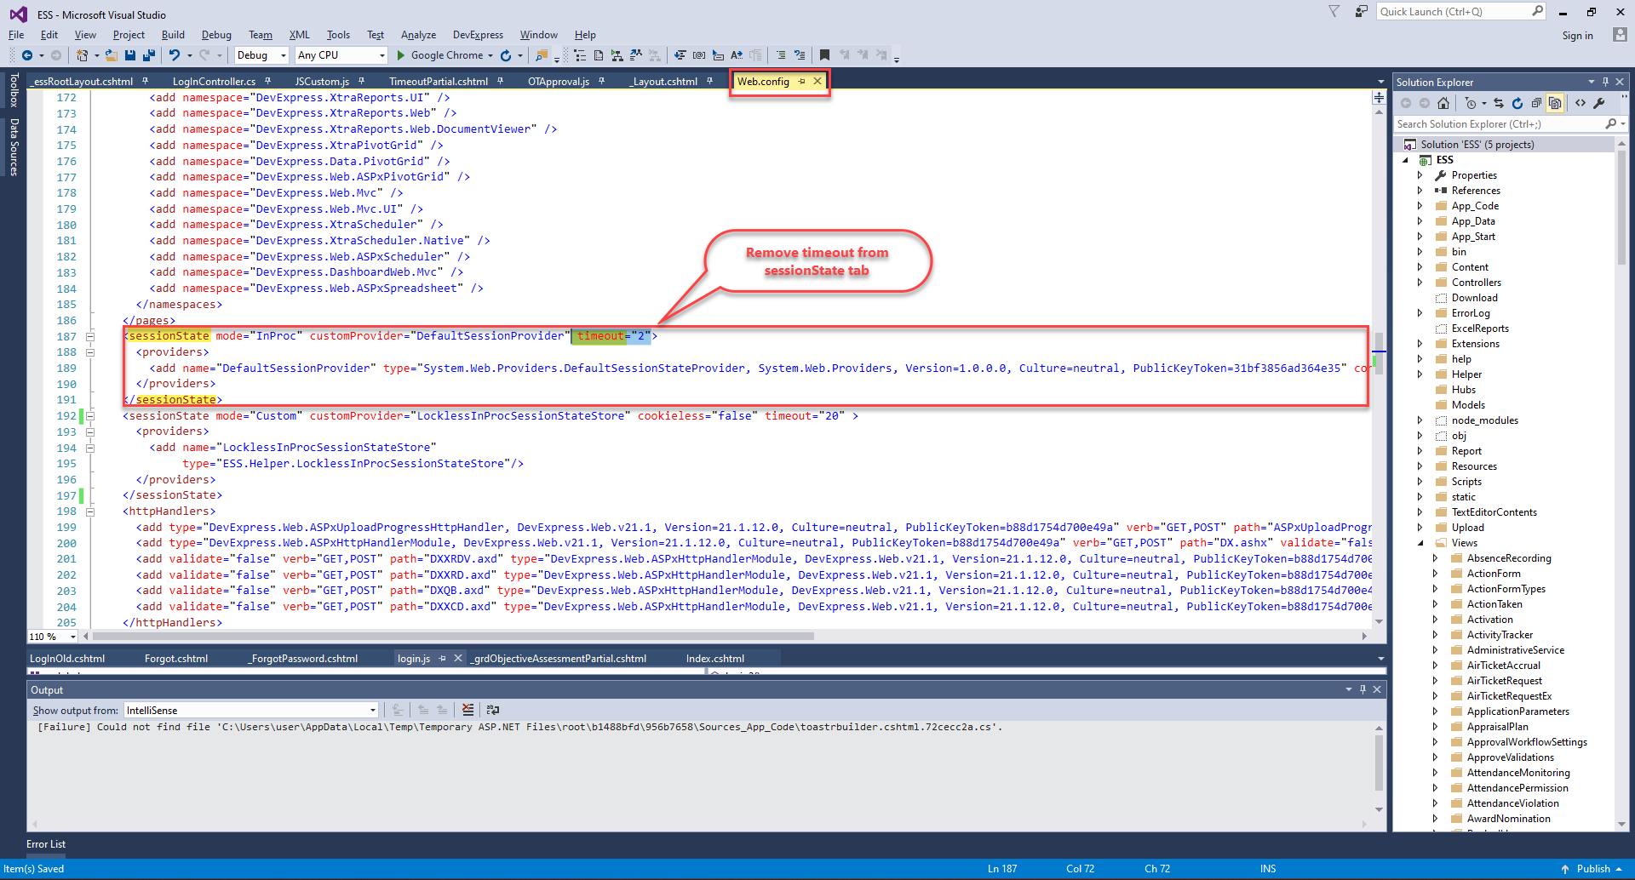Toggle pin on Web.config tab
The image size is (1635, 880).
point(801,82)
